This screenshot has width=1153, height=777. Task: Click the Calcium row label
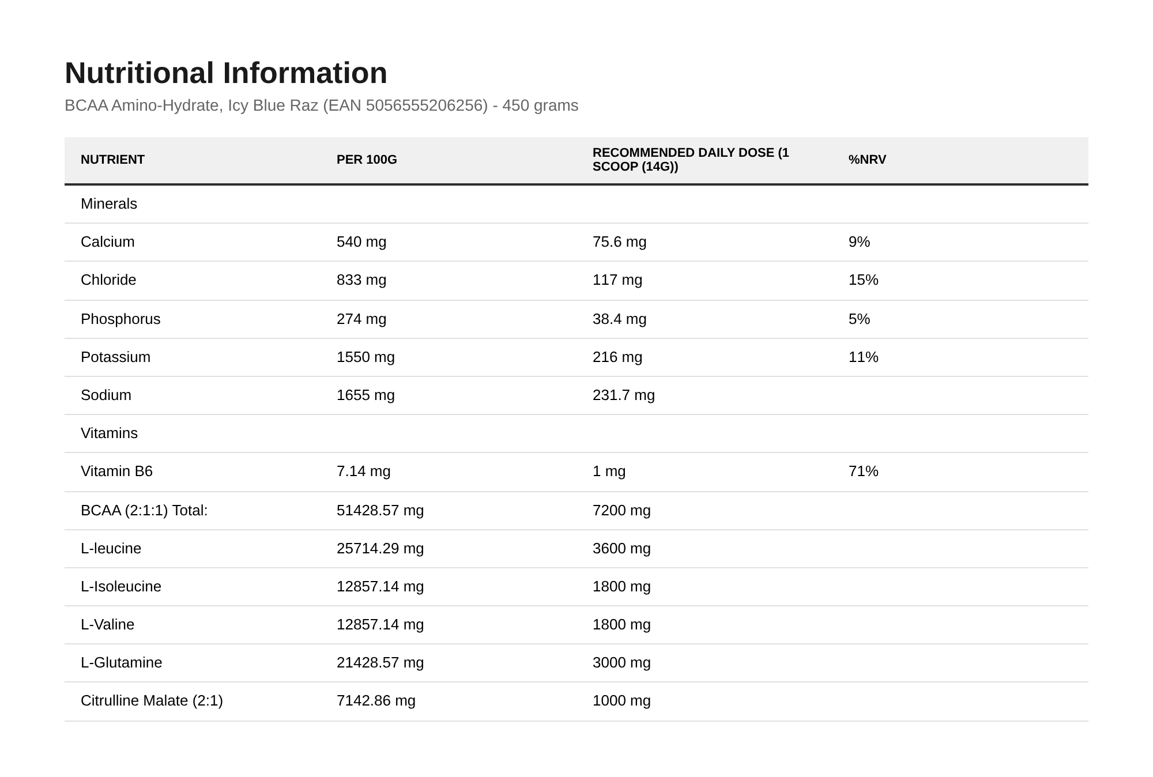(107, 242)
